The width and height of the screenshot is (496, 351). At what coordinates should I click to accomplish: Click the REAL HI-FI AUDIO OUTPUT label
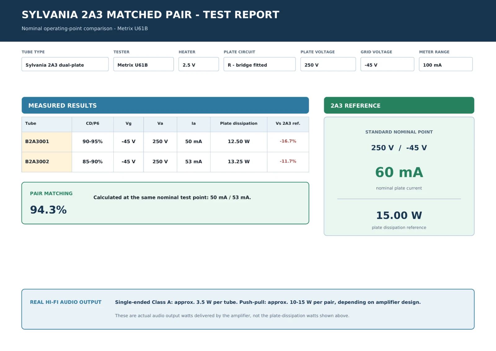pos(66,302)
